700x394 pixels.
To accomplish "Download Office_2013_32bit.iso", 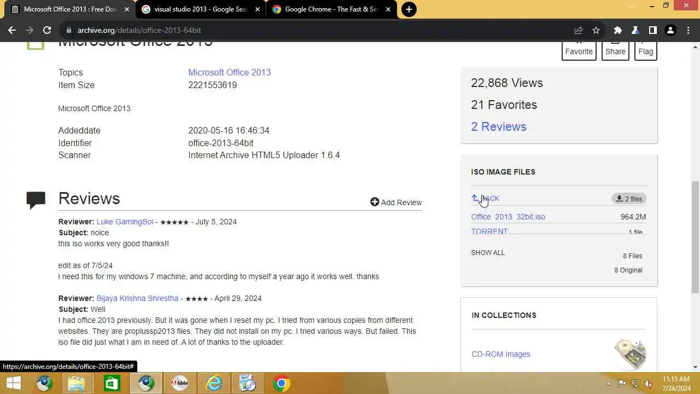I will [x=508, y=217].
